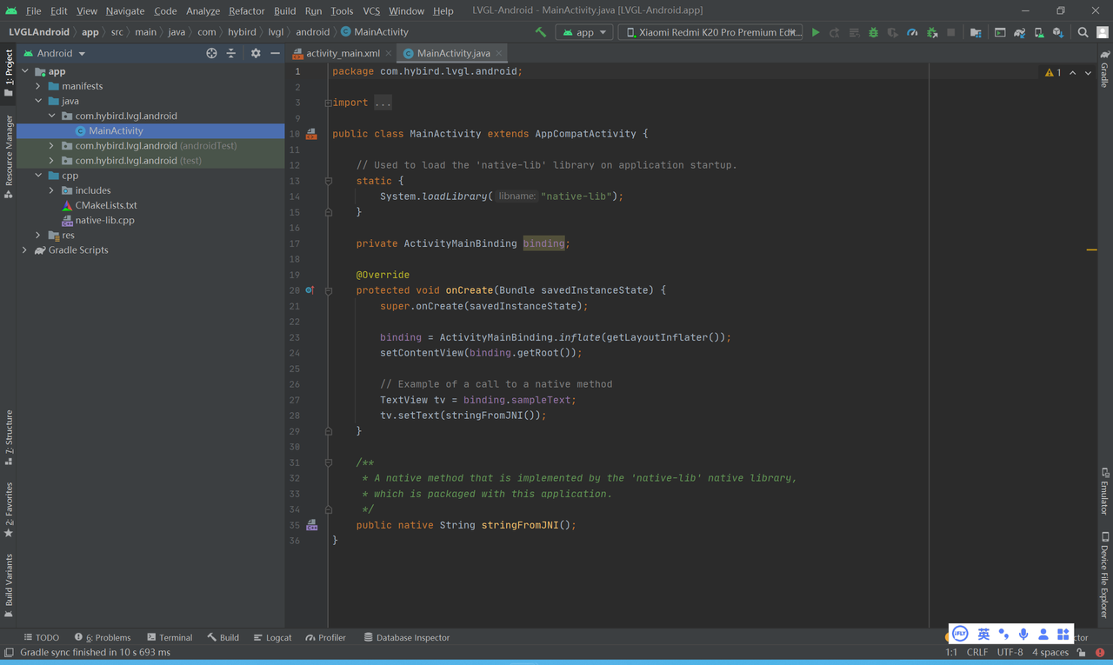Sync project with Gradle files elephant icon
This screenshot has height=665, width=1113.
pyautogui.click(x=1020, y=32)
